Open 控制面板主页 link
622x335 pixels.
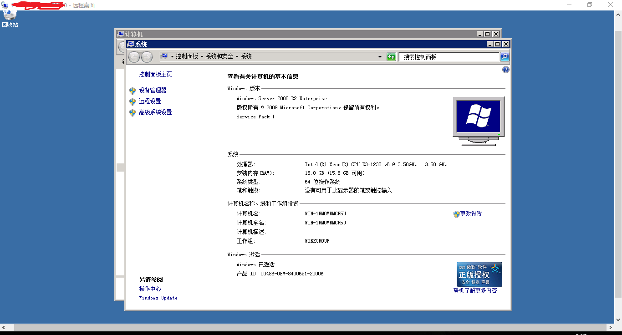(155, 74)
